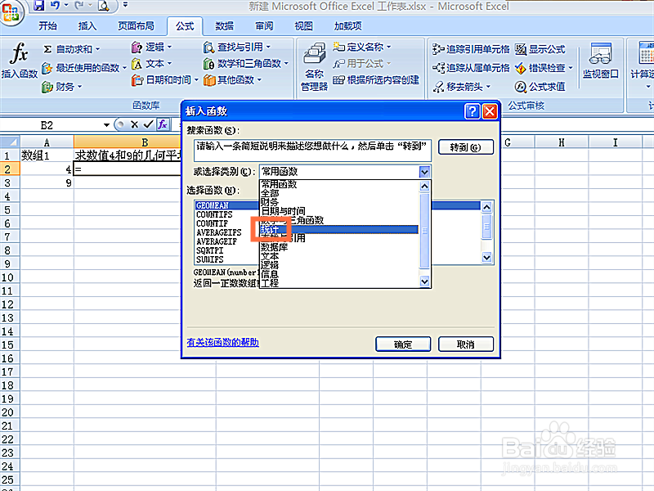The width and height of the screenshot is (654, 491).
Task: Click the dialog help question mark button
Action: pos(473,111)
